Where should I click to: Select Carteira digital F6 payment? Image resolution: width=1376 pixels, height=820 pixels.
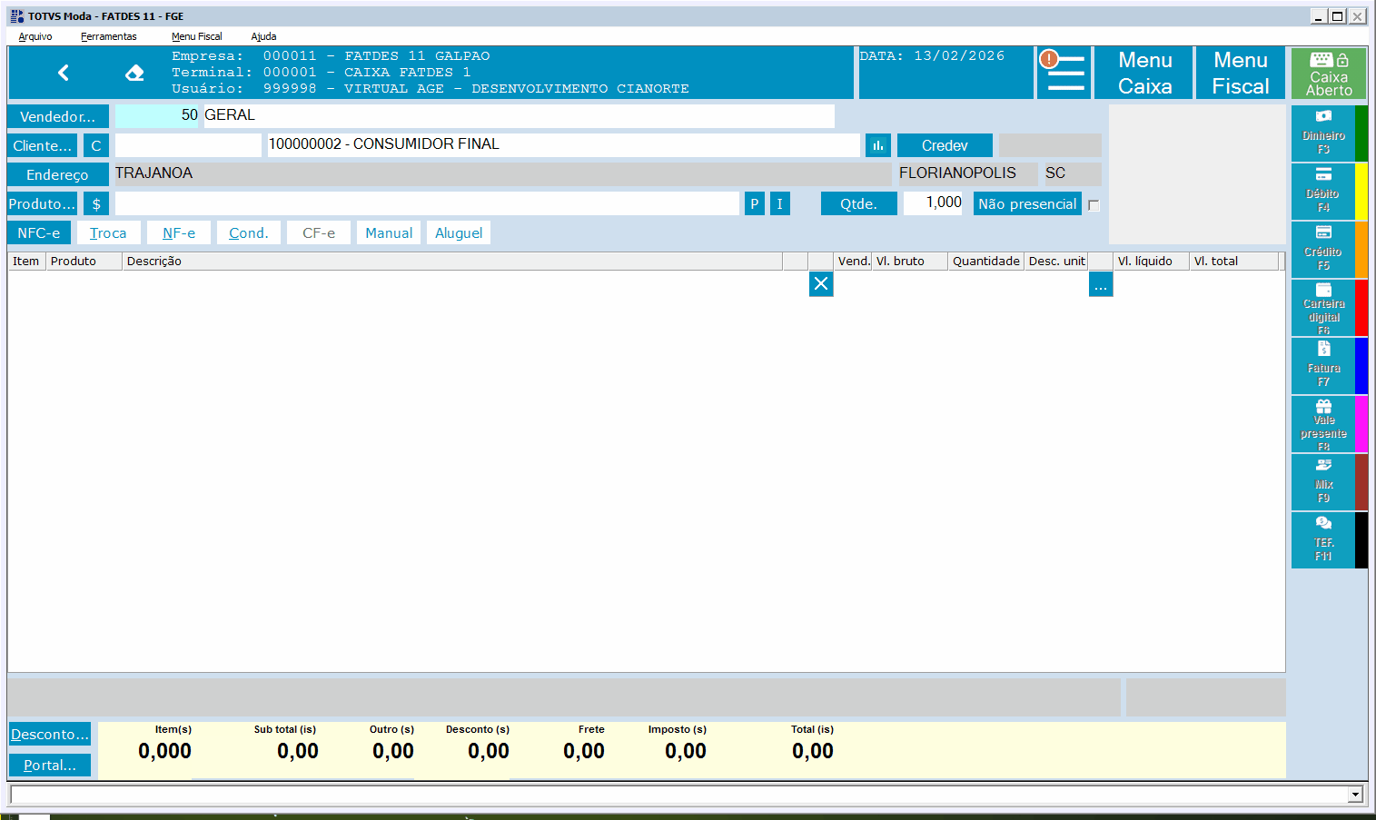coord(1323,308)
